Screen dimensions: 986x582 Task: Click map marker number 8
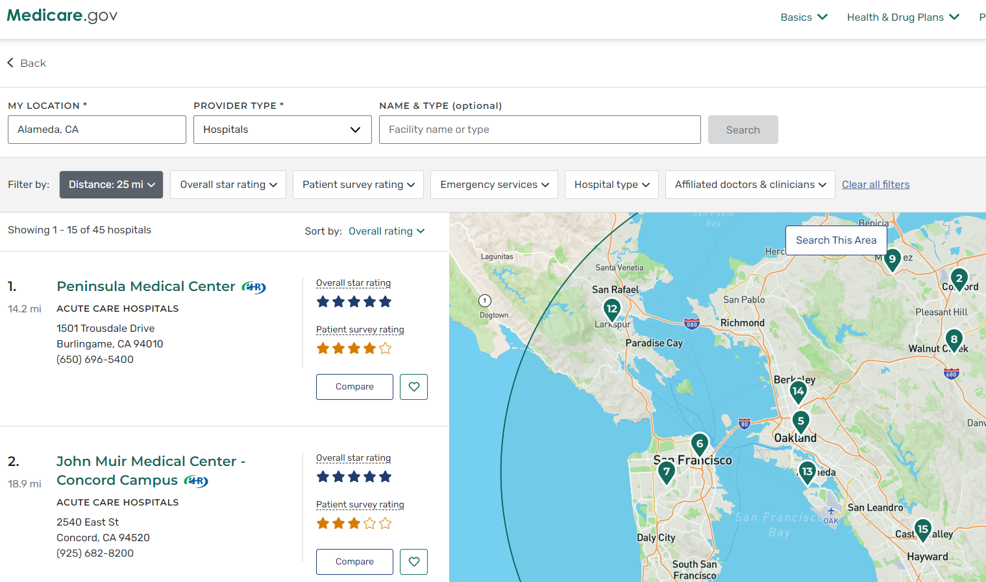click(954, 340)
